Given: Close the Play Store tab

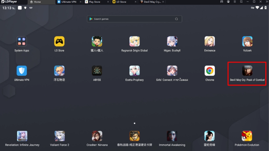Looking at the screenshot, I should 108,2.
